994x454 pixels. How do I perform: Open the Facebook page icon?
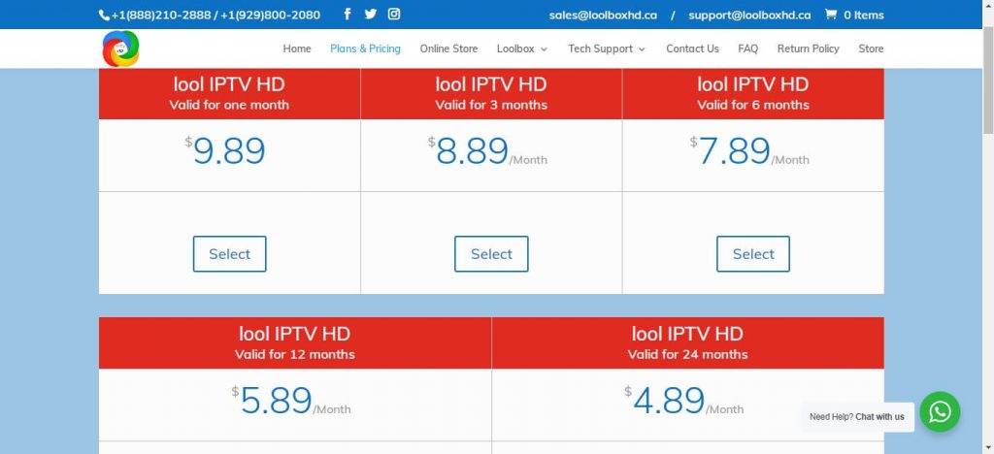pyautogui.click(x=348, y=14)
